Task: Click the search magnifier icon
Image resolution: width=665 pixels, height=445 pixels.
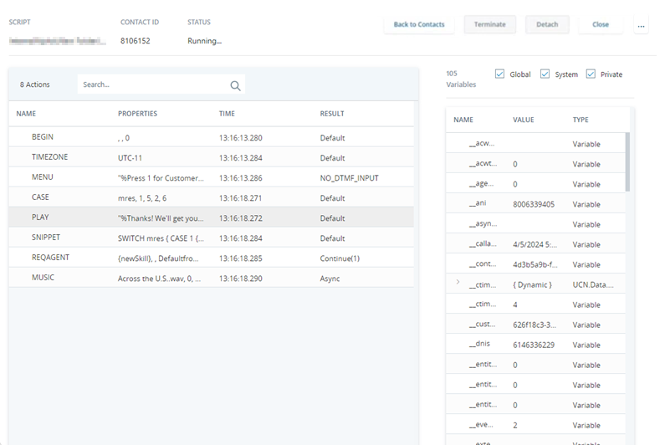Action: pos(235,85)
